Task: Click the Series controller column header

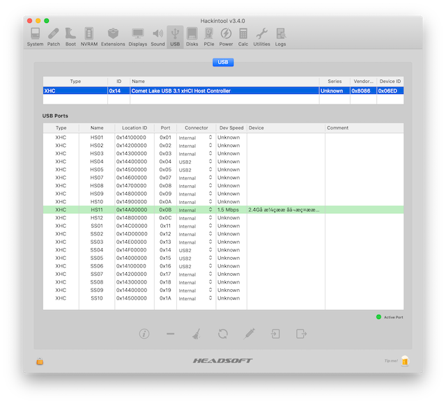Action: pos(334,81)
